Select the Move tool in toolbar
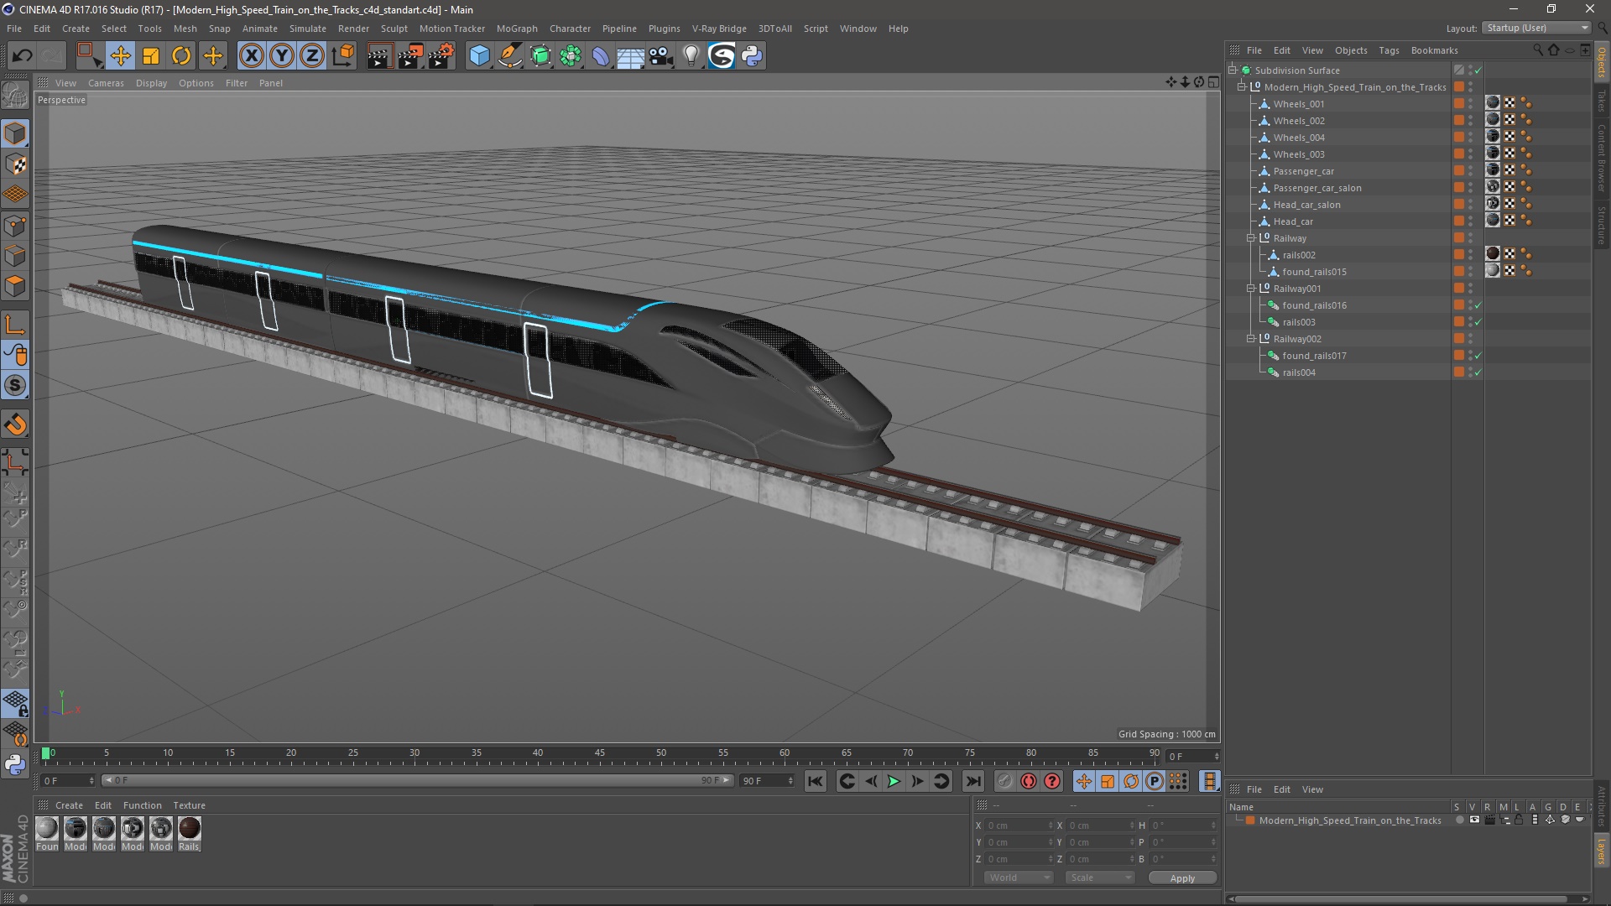The height and width of the screenshot is (906, 1611). tap(120, 56)
